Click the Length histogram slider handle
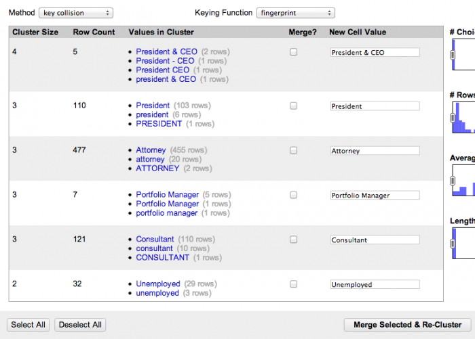The height and width of the screenshot is (339, 475). pyautogui.click(x=453, y=243)
